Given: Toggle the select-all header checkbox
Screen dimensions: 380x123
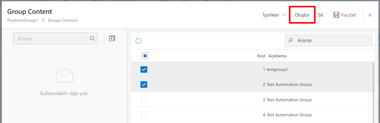Looking at the screenshot, I should click(x=145, y=56).
